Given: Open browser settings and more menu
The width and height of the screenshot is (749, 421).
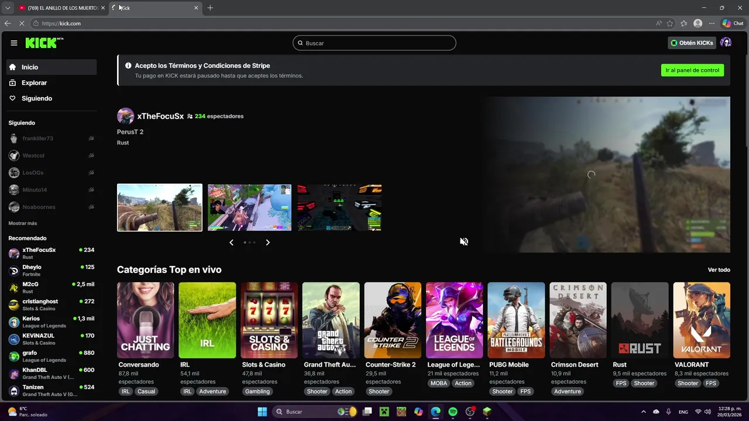Looking at the screenshot, I should 712,23.
